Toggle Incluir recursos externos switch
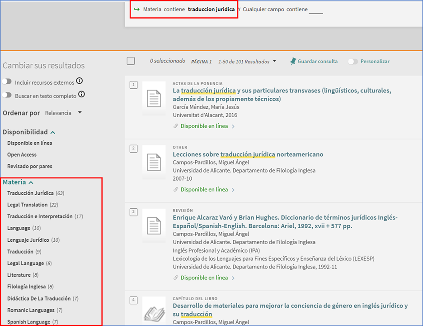The height and width of the screenshot is (326, 423). coord(7,82)
